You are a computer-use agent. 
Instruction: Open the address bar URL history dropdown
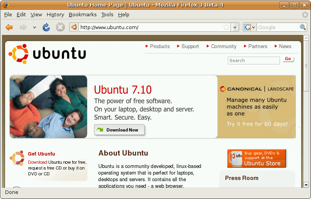pos(235,27)
